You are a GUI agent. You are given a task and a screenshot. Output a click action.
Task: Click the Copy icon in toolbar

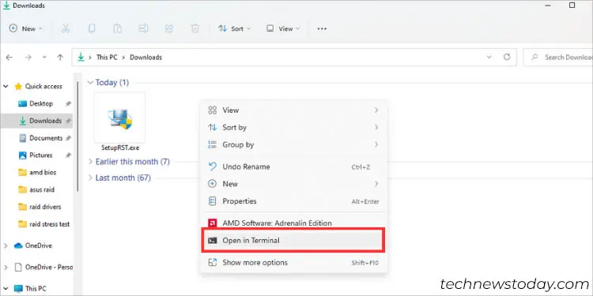pyautogui.click(x=92, y=28)
